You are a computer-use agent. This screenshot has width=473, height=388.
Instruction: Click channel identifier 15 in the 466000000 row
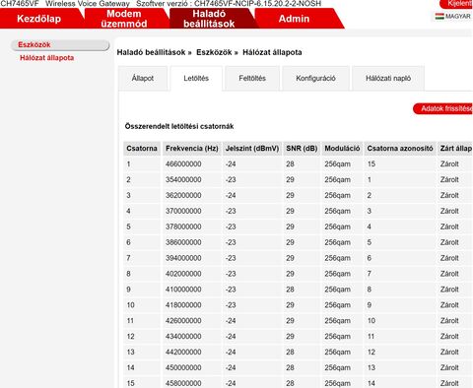point(372,164)
